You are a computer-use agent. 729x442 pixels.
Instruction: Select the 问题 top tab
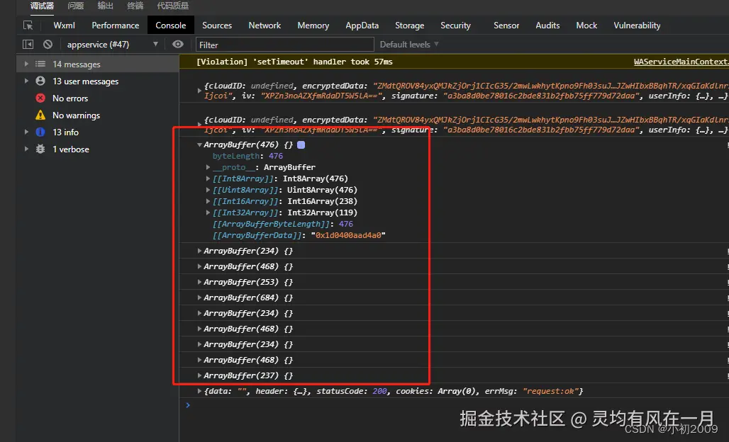point(75,6)
